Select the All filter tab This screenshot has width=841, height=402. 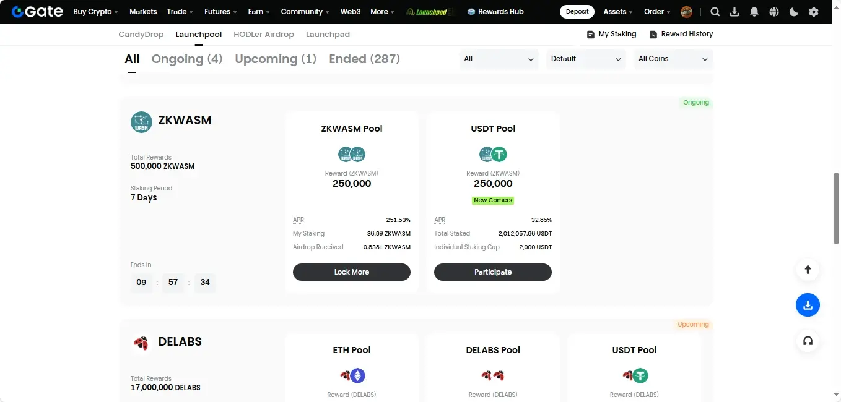pos(132,59)
